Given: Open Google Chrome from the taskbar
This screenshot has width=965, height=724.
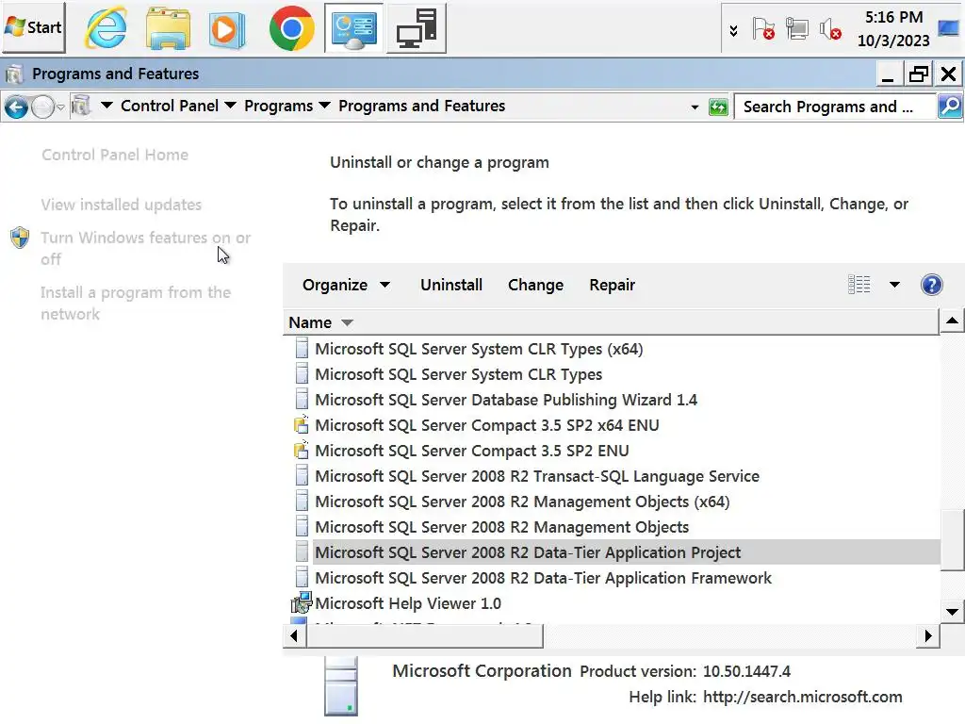Looking at the screenshot, I should point(292,28).
